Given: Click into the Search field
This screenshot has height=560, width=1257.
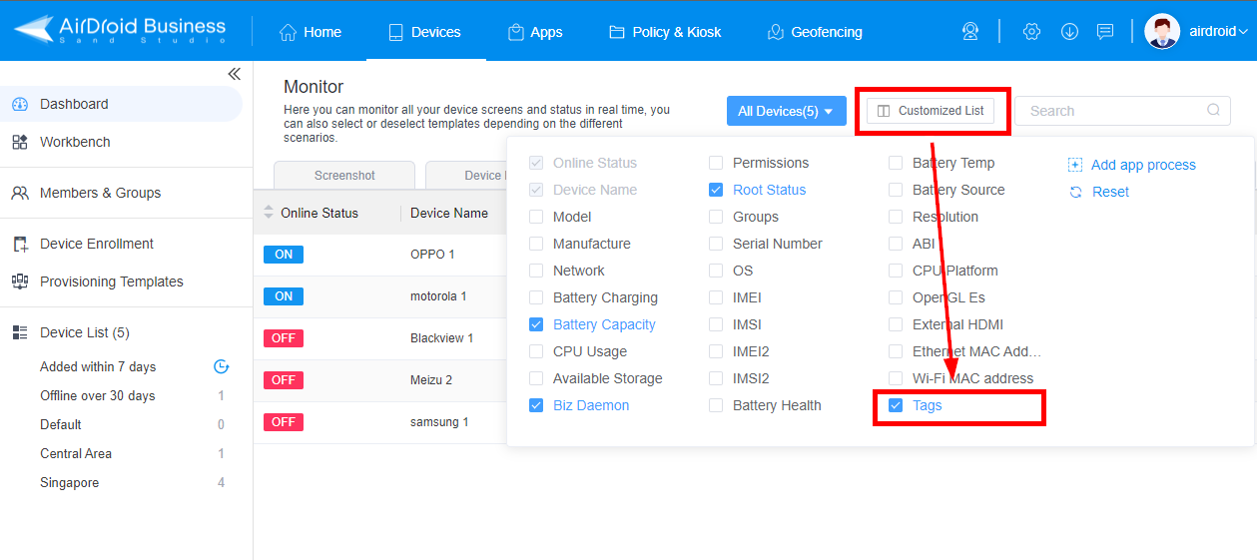Looking at the screenshot, I should coord(1123,111).
